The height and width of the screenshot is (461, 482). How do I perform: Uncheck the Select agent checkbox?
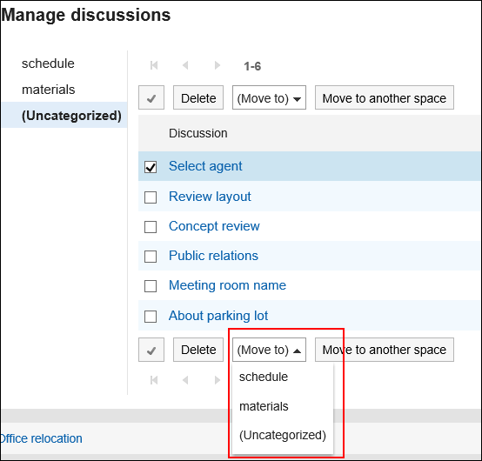coord(151,167)
